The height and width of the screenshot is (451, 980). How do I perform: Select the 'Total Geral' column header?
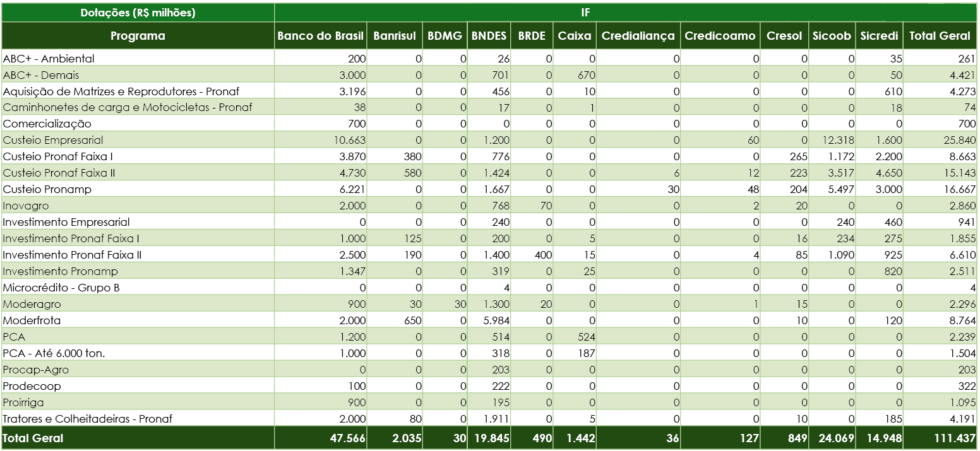(940, 36)
